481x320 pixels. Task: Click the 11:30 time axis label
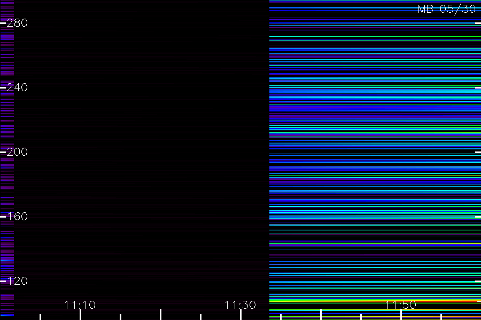click(x=241, y=305)
